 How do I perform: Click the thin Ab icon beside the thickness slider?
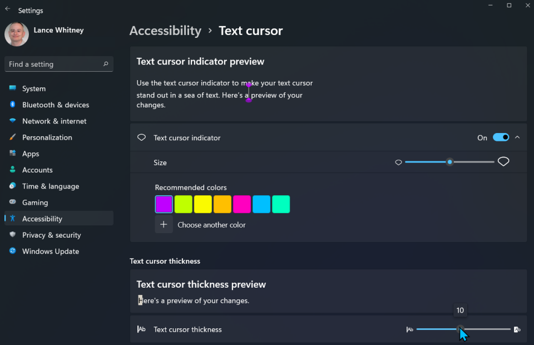410,329
